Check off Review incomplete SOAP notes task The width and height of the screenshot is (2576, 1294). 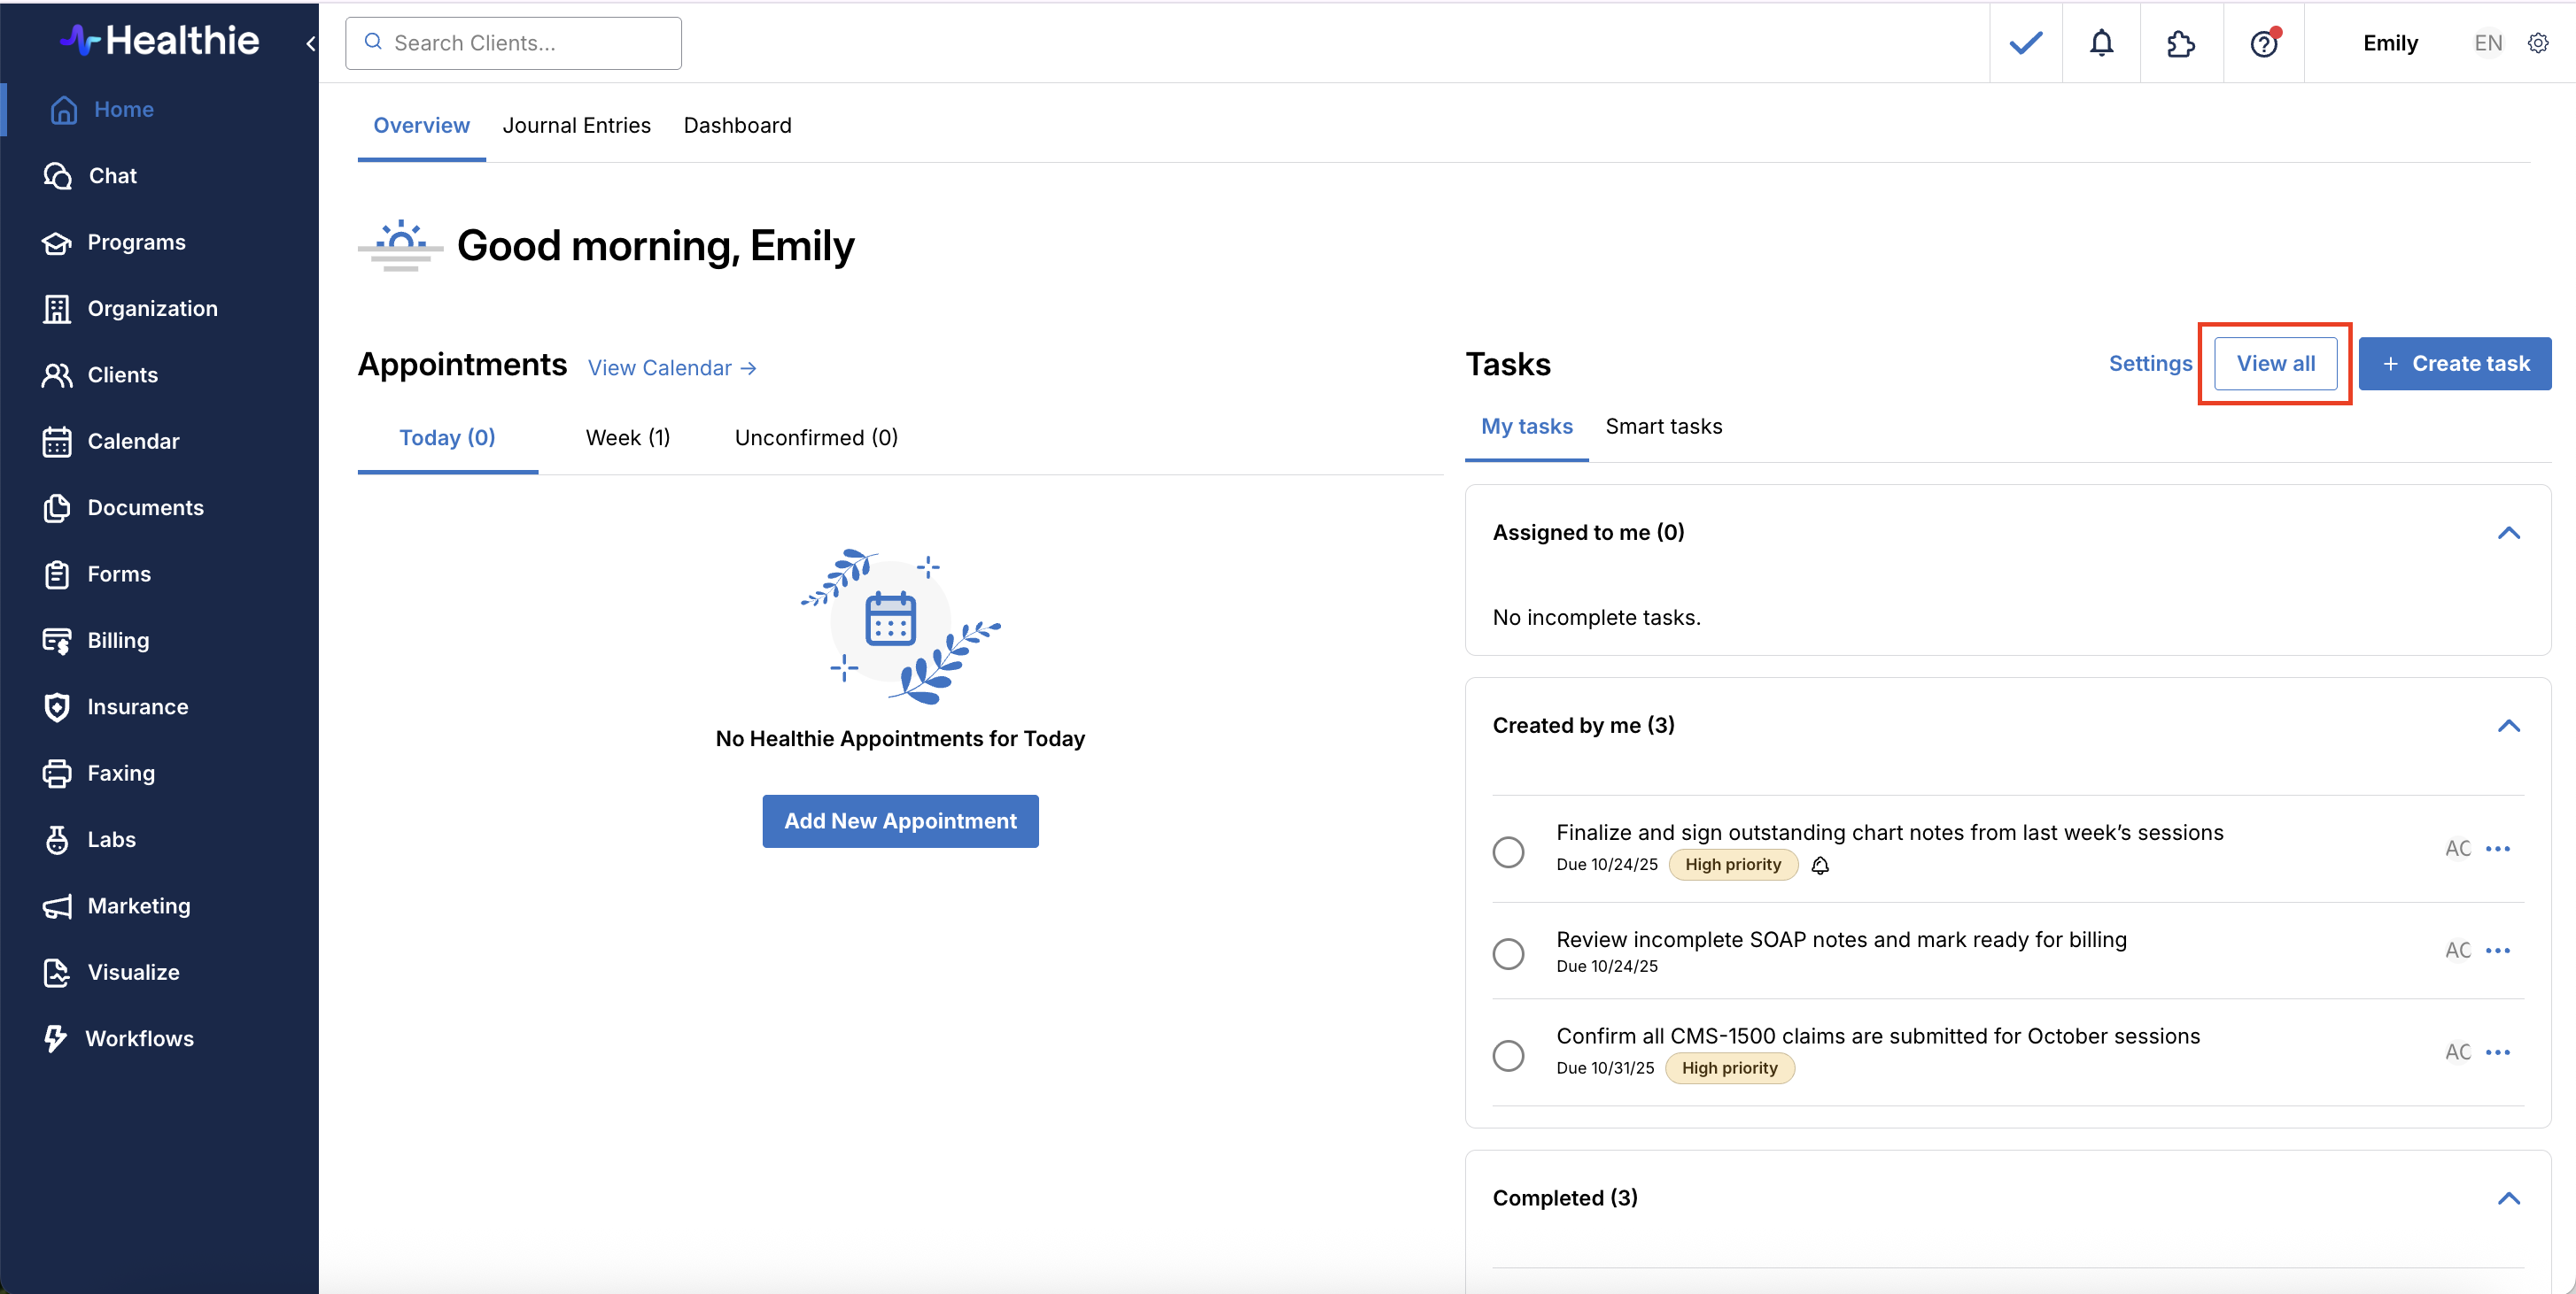[x=1508, y=953]
